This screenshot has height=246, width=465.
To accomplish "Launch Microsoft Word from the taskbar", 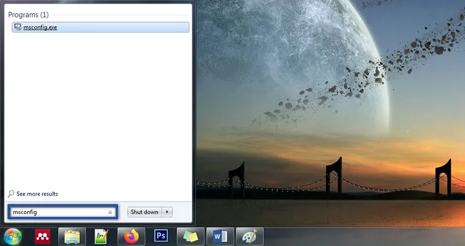I will point(220,237).
